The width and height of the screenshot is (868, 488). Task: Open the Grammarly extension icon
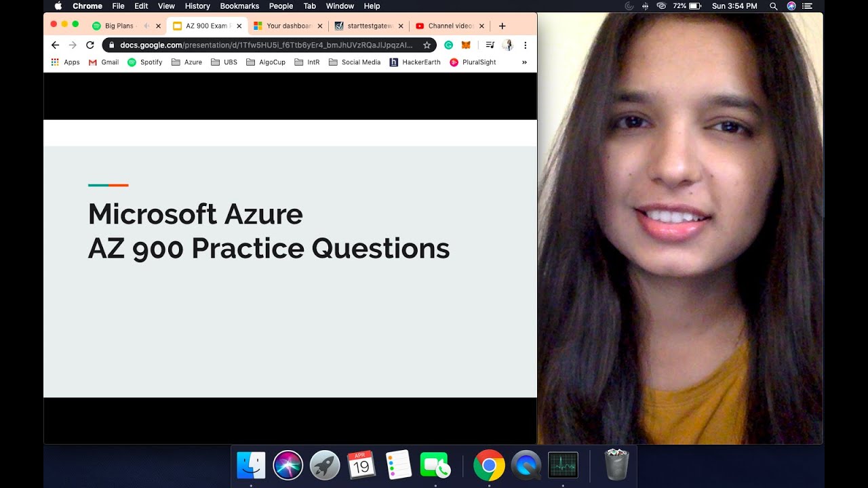coord(448,45)
